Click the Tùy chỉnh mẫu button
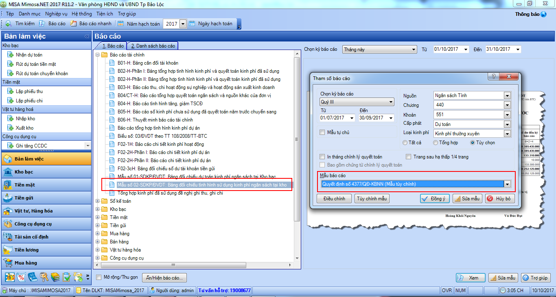The image size is (556, 297). click(372, 199)
